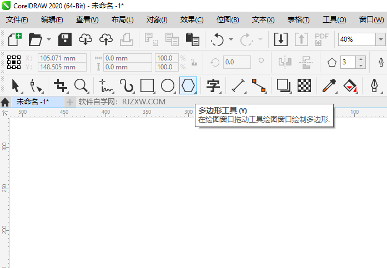Select the Parallel Dimension tool
387x268 pixels.
tap(238, 85)
